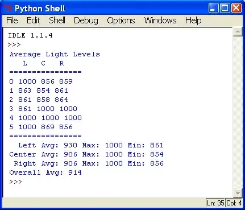This screenshot has height=210, width=245.
Task: Maximize the Python Shell window
Action: 225,8
